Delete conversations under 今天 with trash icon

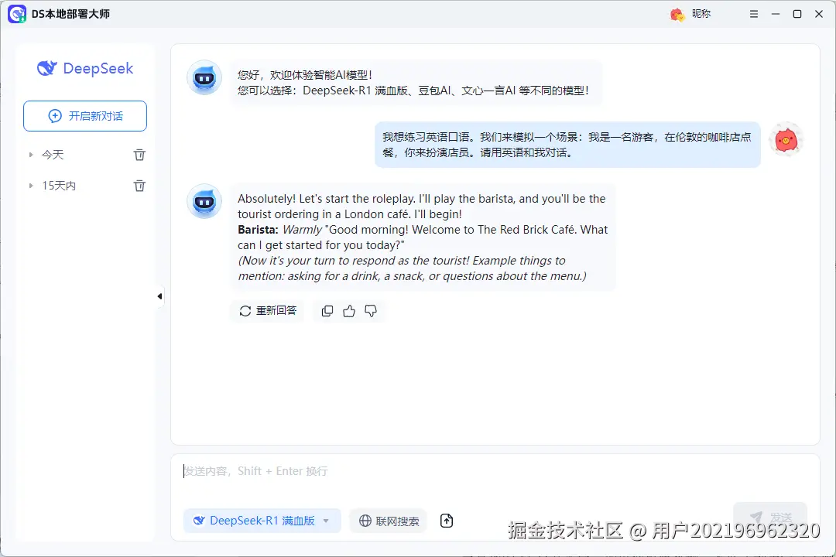coord(139,154)
